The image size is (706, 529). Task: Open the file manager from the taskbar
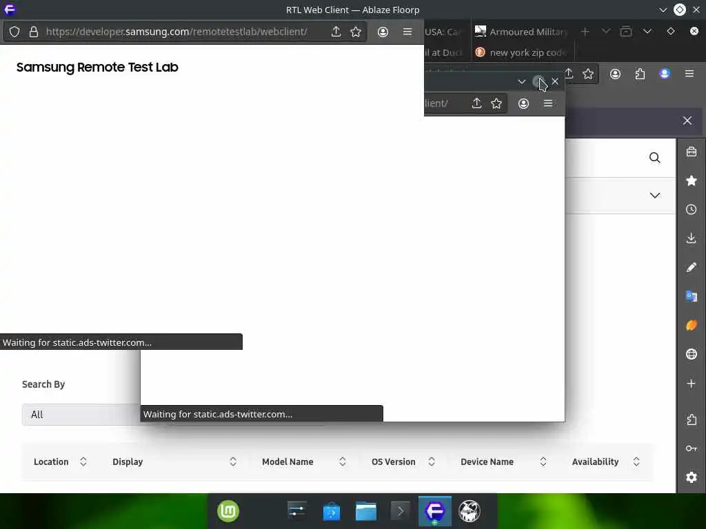(365, 511)
